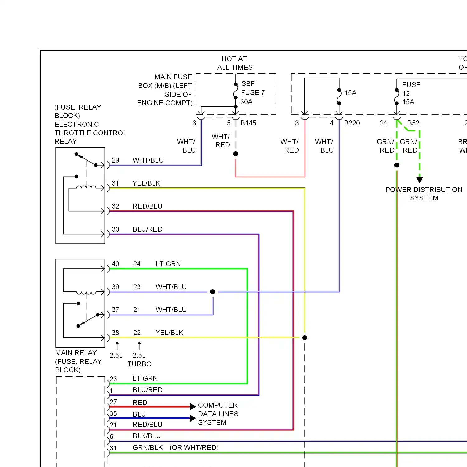The height and width of the screenshot is (467, 467).
Task: Click the "HOT AT ALL TIMES" label
Action: pyautogui.click(x=235, y=63)
